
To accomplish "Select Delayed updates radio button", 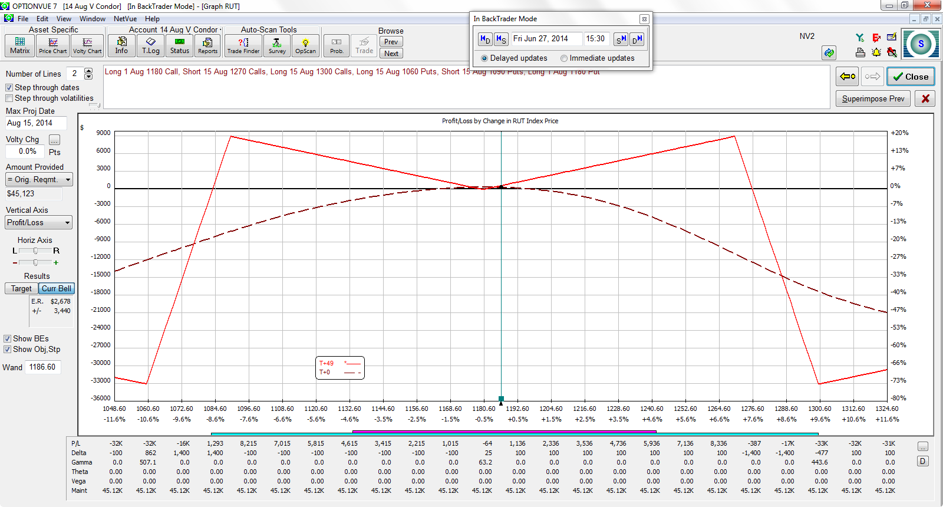I will coord(484,58).
